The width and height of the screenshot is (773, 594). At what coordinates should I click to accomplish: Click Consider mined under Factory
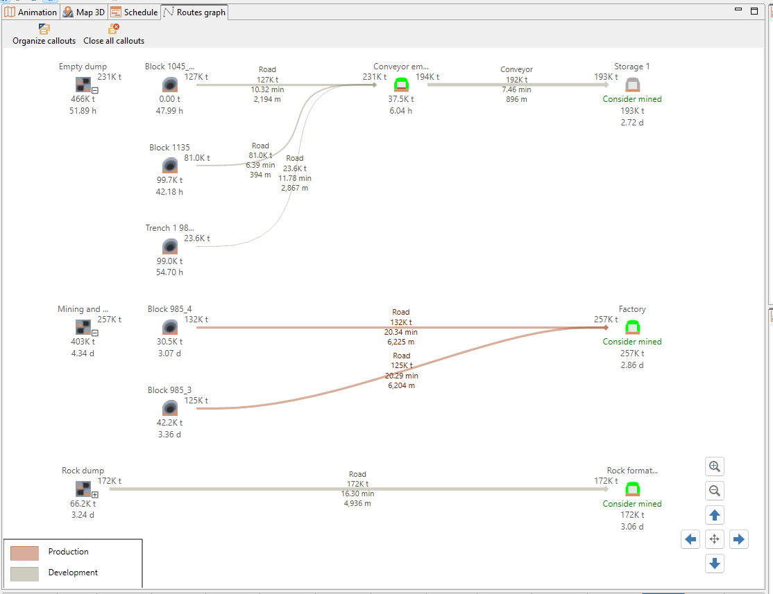click(x=632, y=342)
